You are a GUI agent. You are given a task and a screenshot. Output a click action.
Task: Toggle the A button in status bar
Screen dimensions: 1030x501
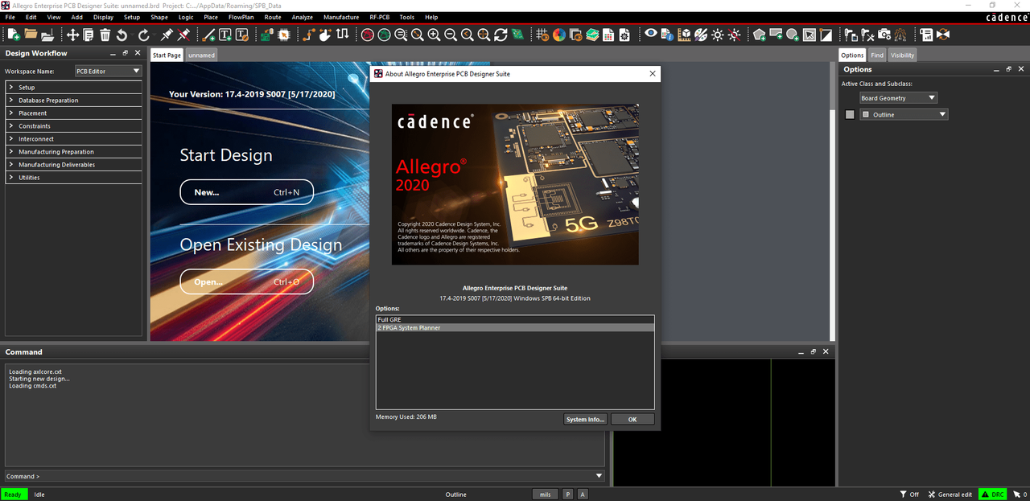[583, 495]
